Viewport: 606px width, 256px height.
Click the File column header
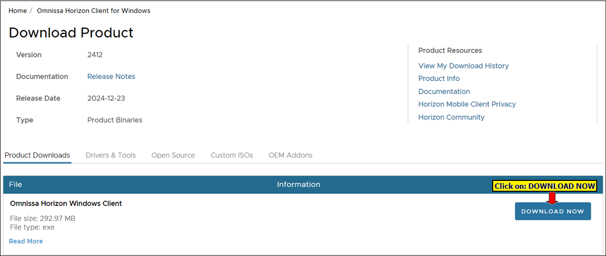click(15, 184)
